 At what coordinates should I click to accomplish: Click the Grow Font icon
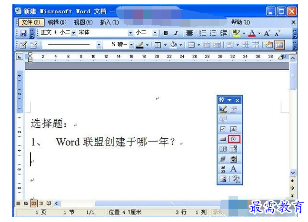click(267, 33)
